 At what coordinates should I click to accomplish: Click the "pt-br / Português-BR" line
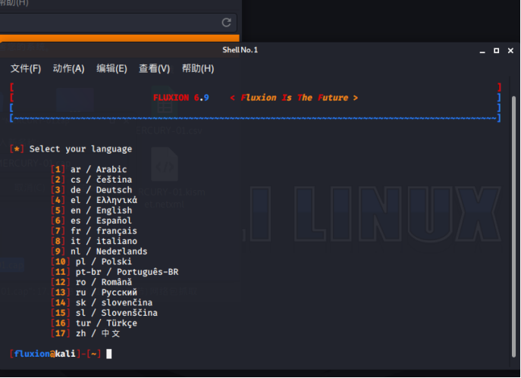[x=115, y=272]
